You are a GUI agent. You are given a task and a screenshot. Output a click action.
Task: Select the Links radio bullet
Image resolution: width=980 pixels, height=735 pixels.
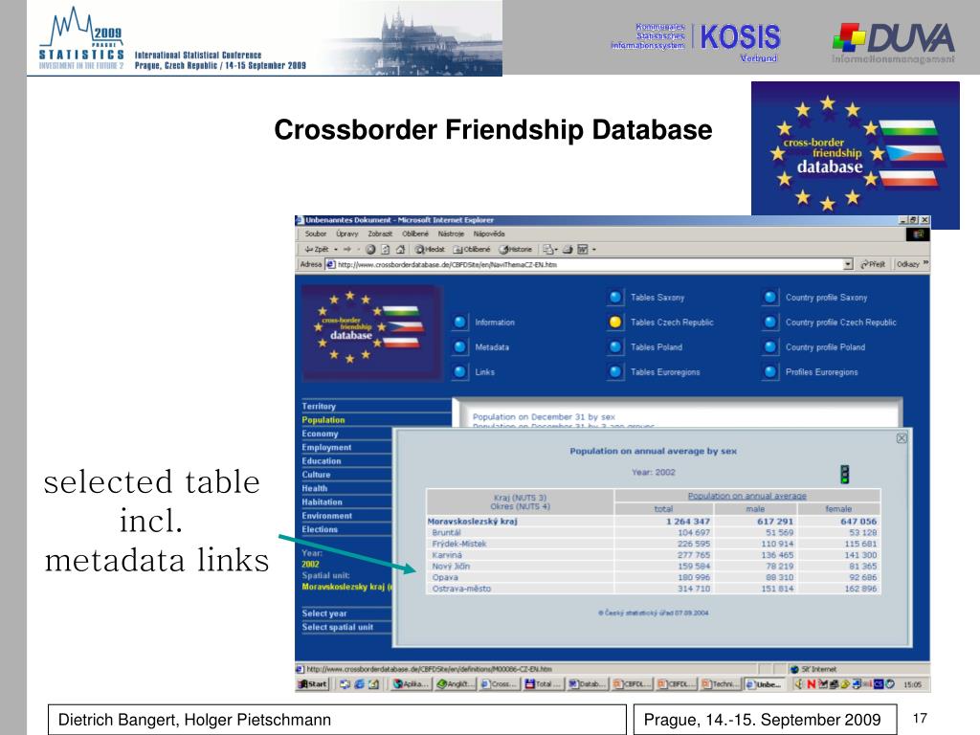click(x=460, y=372)
